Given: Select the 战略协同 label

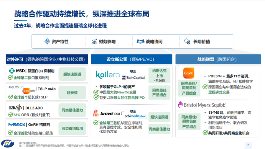Looking at the screenshot, I should tap(154, 41).
